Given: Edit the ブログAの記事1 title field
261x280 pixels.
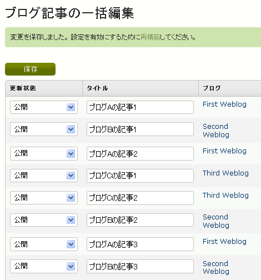Looking at the screenshot, I should point(140,107).
